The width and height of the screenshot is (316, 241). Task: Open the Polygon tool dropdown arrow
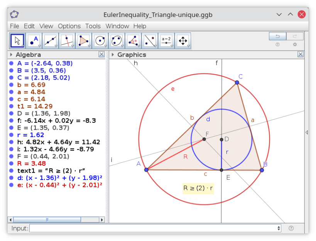coord(89,46)
